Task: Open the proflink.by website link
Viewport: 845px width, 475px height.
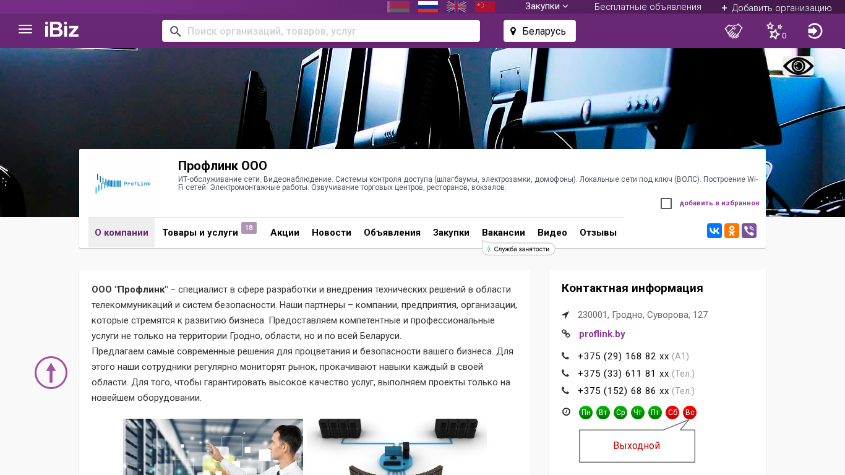Action: (602, 334)
